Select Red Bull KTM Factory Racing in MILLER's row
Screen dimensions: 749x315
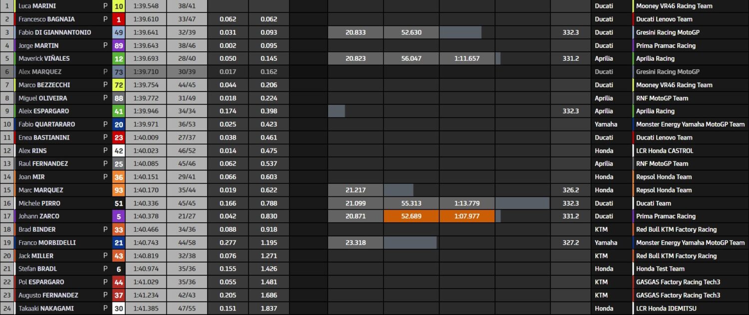[x=677, y=256]
